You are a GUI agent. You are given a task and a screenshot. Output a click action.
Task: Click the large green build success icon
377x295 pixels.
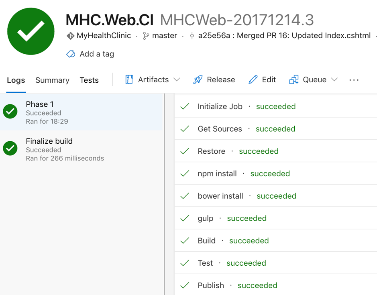[x=31, y=31]
